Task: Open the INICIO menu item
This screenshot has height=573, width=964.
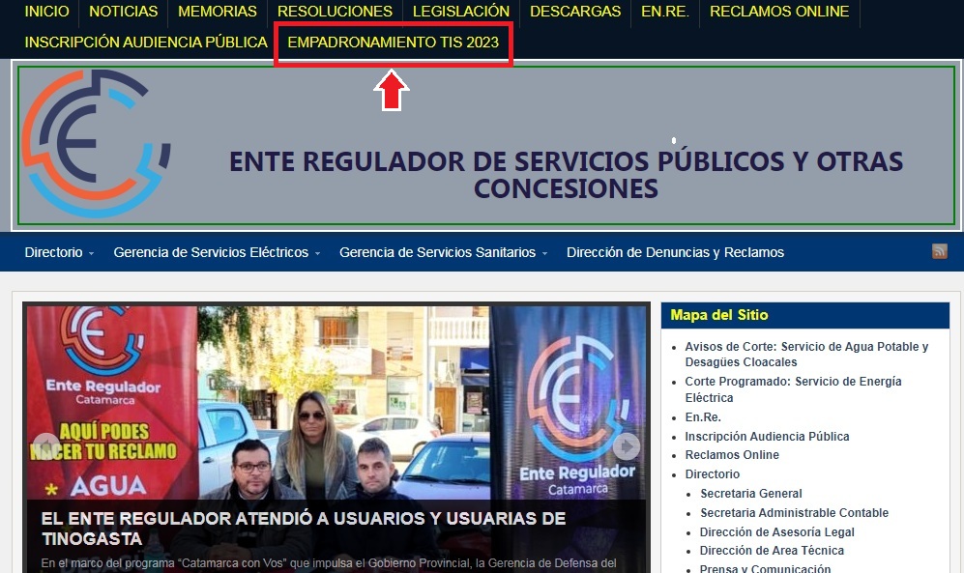Action: 46,12
